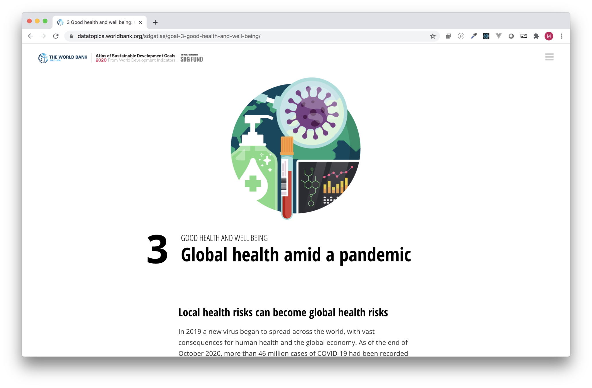Click the gray sphere extension icon
Viewport: 592px width, 388px height.
[511, 36]
